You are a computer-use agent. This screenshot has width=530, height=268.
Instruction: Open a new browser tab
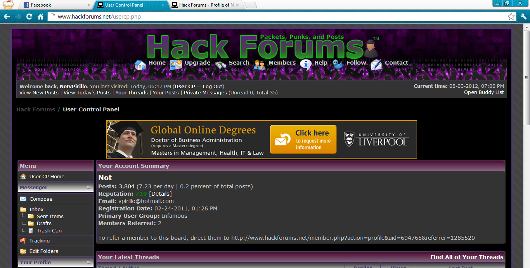251,5
